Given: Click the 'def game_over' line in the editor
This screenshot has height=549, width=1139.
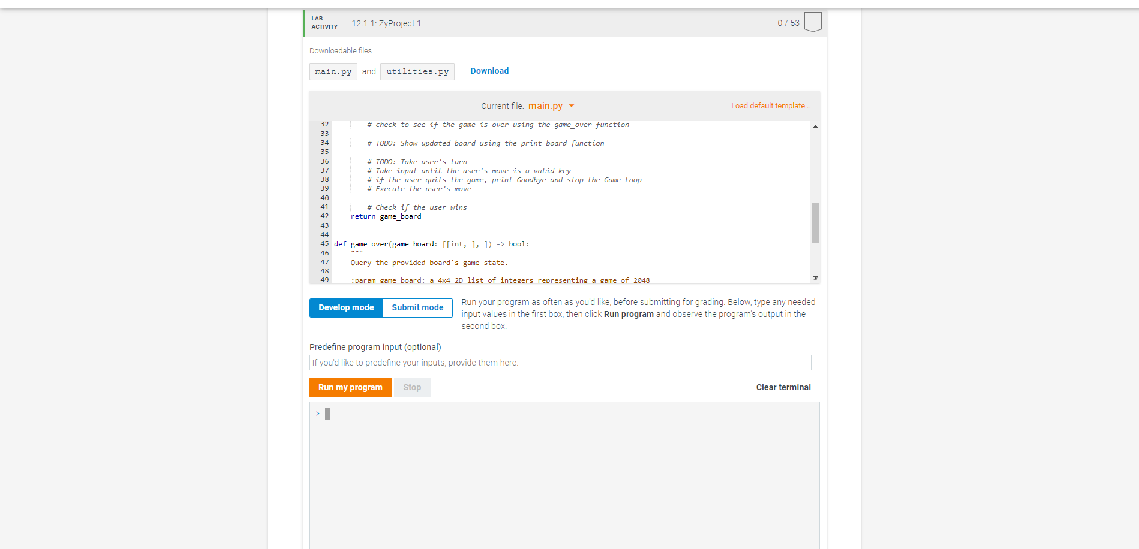Looking at the screenshot, I should tap(431, 244).
